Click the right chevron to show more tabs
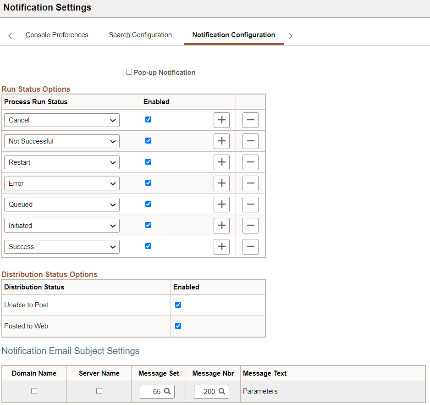This screenshot has height=405, width=430. (290, 35)
